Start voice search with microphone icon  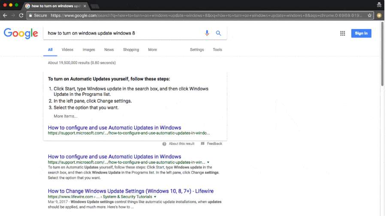coord(207,33)
